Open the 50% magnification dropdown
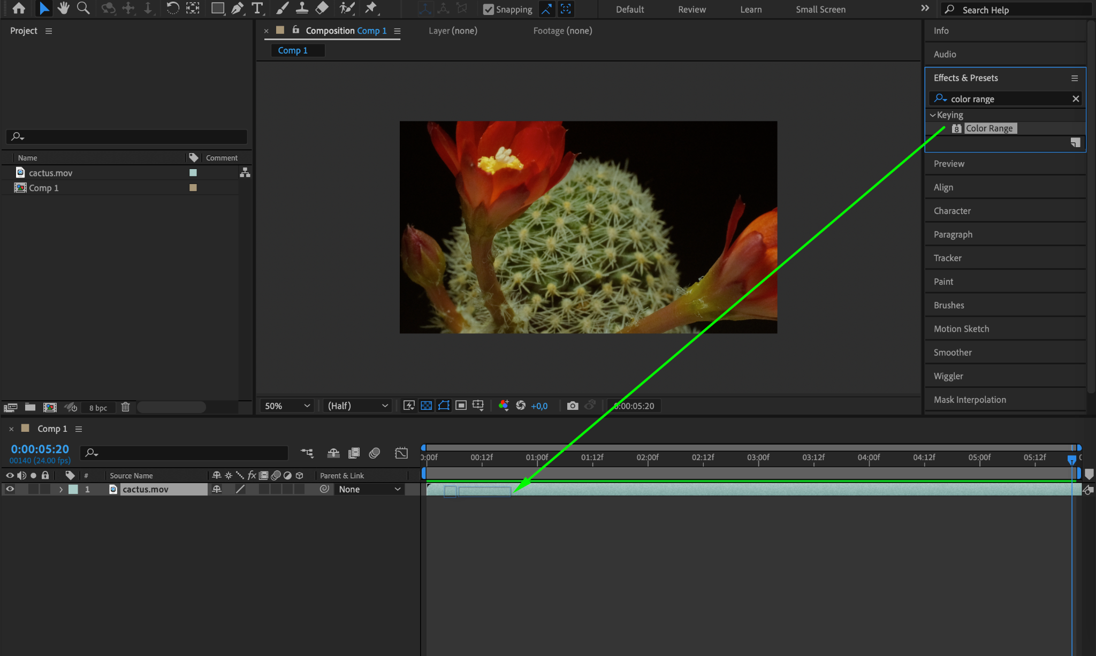Screen dimensions: 1096x656 tap(287, 406)
